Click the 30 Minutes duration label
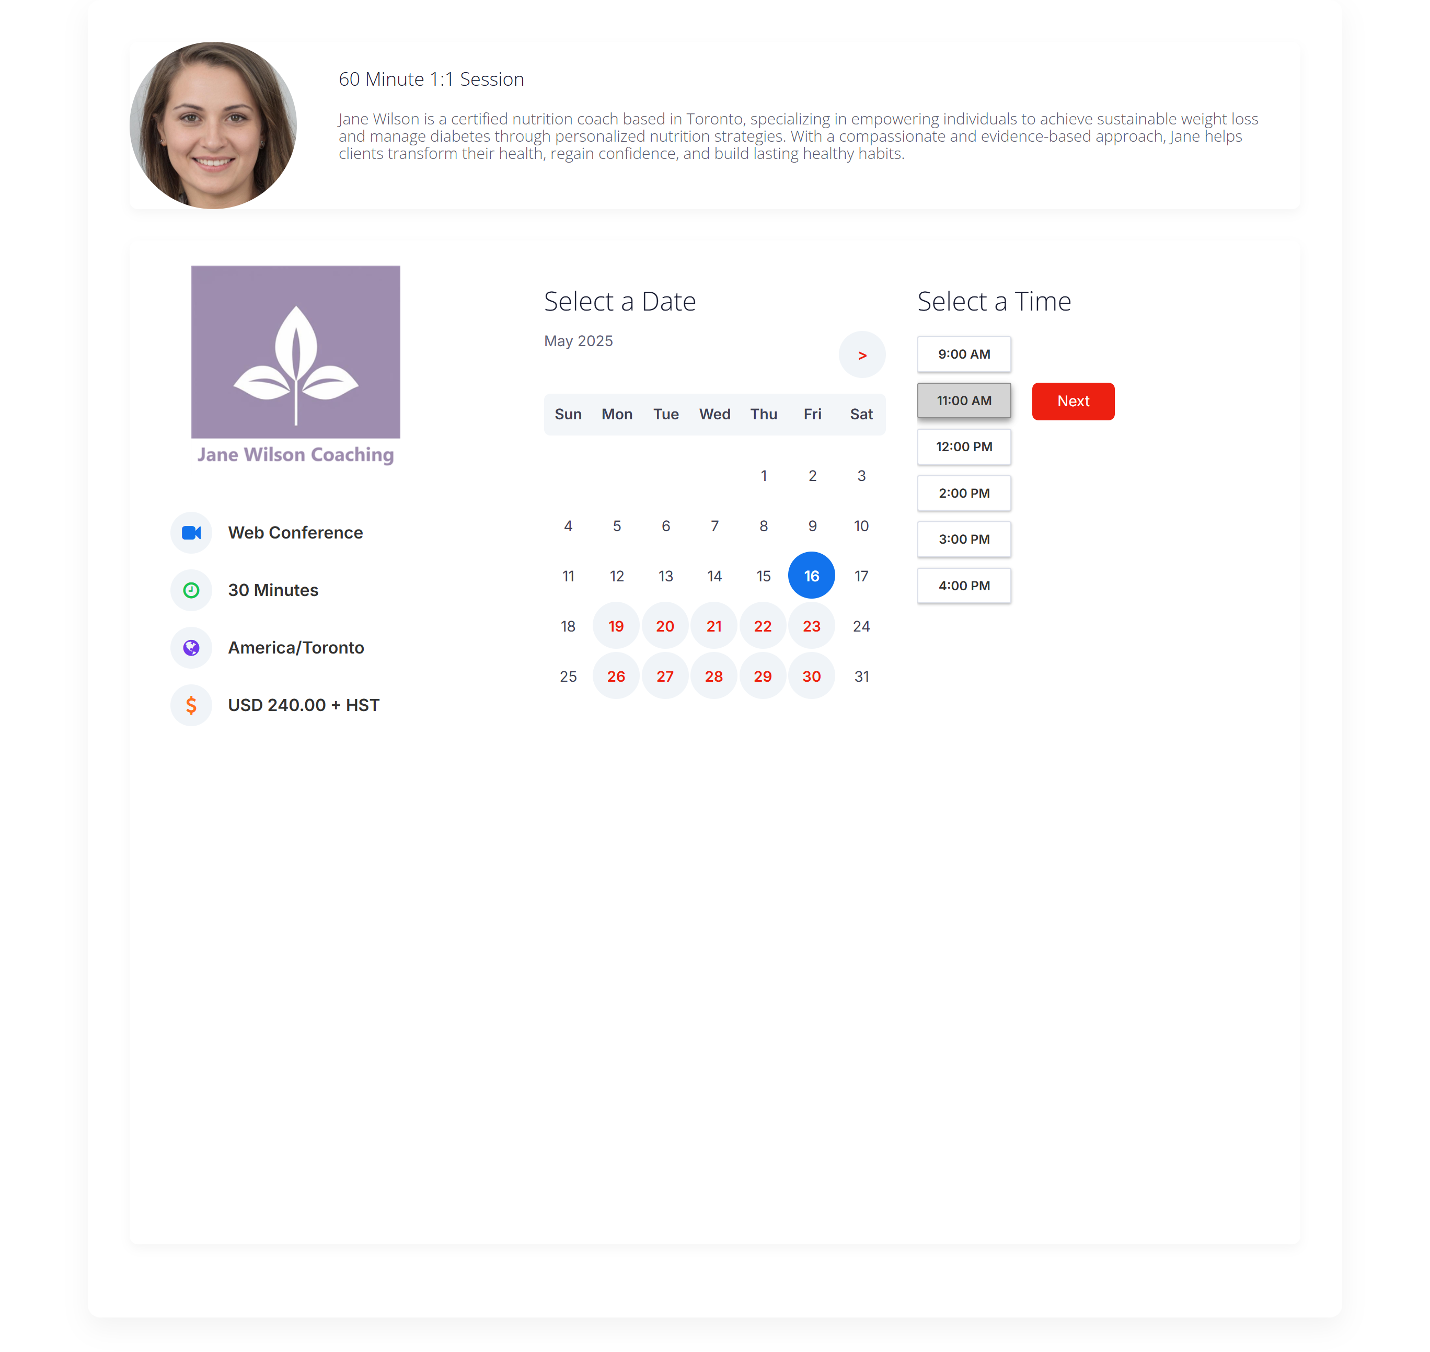 273,591
